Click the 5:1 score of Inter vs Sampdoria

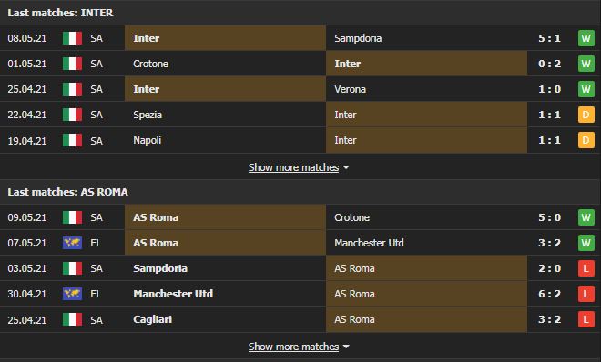click(549, 38)
